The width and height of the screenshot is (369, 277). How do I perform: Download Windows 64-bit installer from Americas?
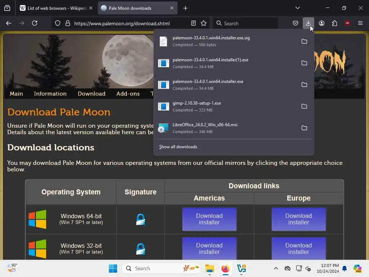[209, 219]
